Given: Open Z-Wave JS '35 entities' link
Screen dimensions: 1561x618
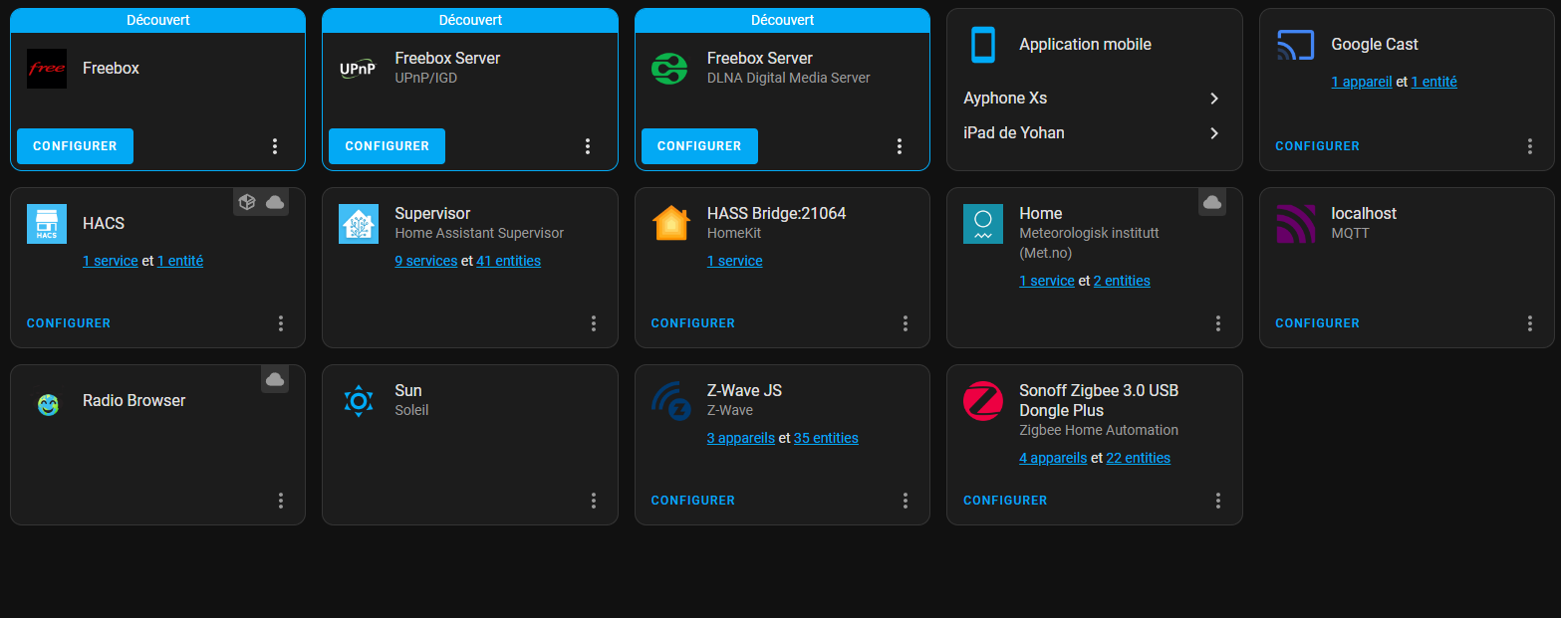Looking at the screenshot, I should [826, 439].
